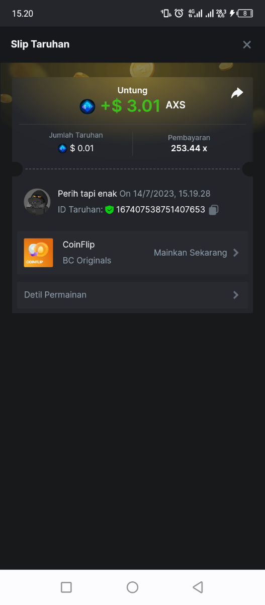This screenshot has height=605, width=265.
Task: Tap the CoinFlip title text
Action: [78, 245]
